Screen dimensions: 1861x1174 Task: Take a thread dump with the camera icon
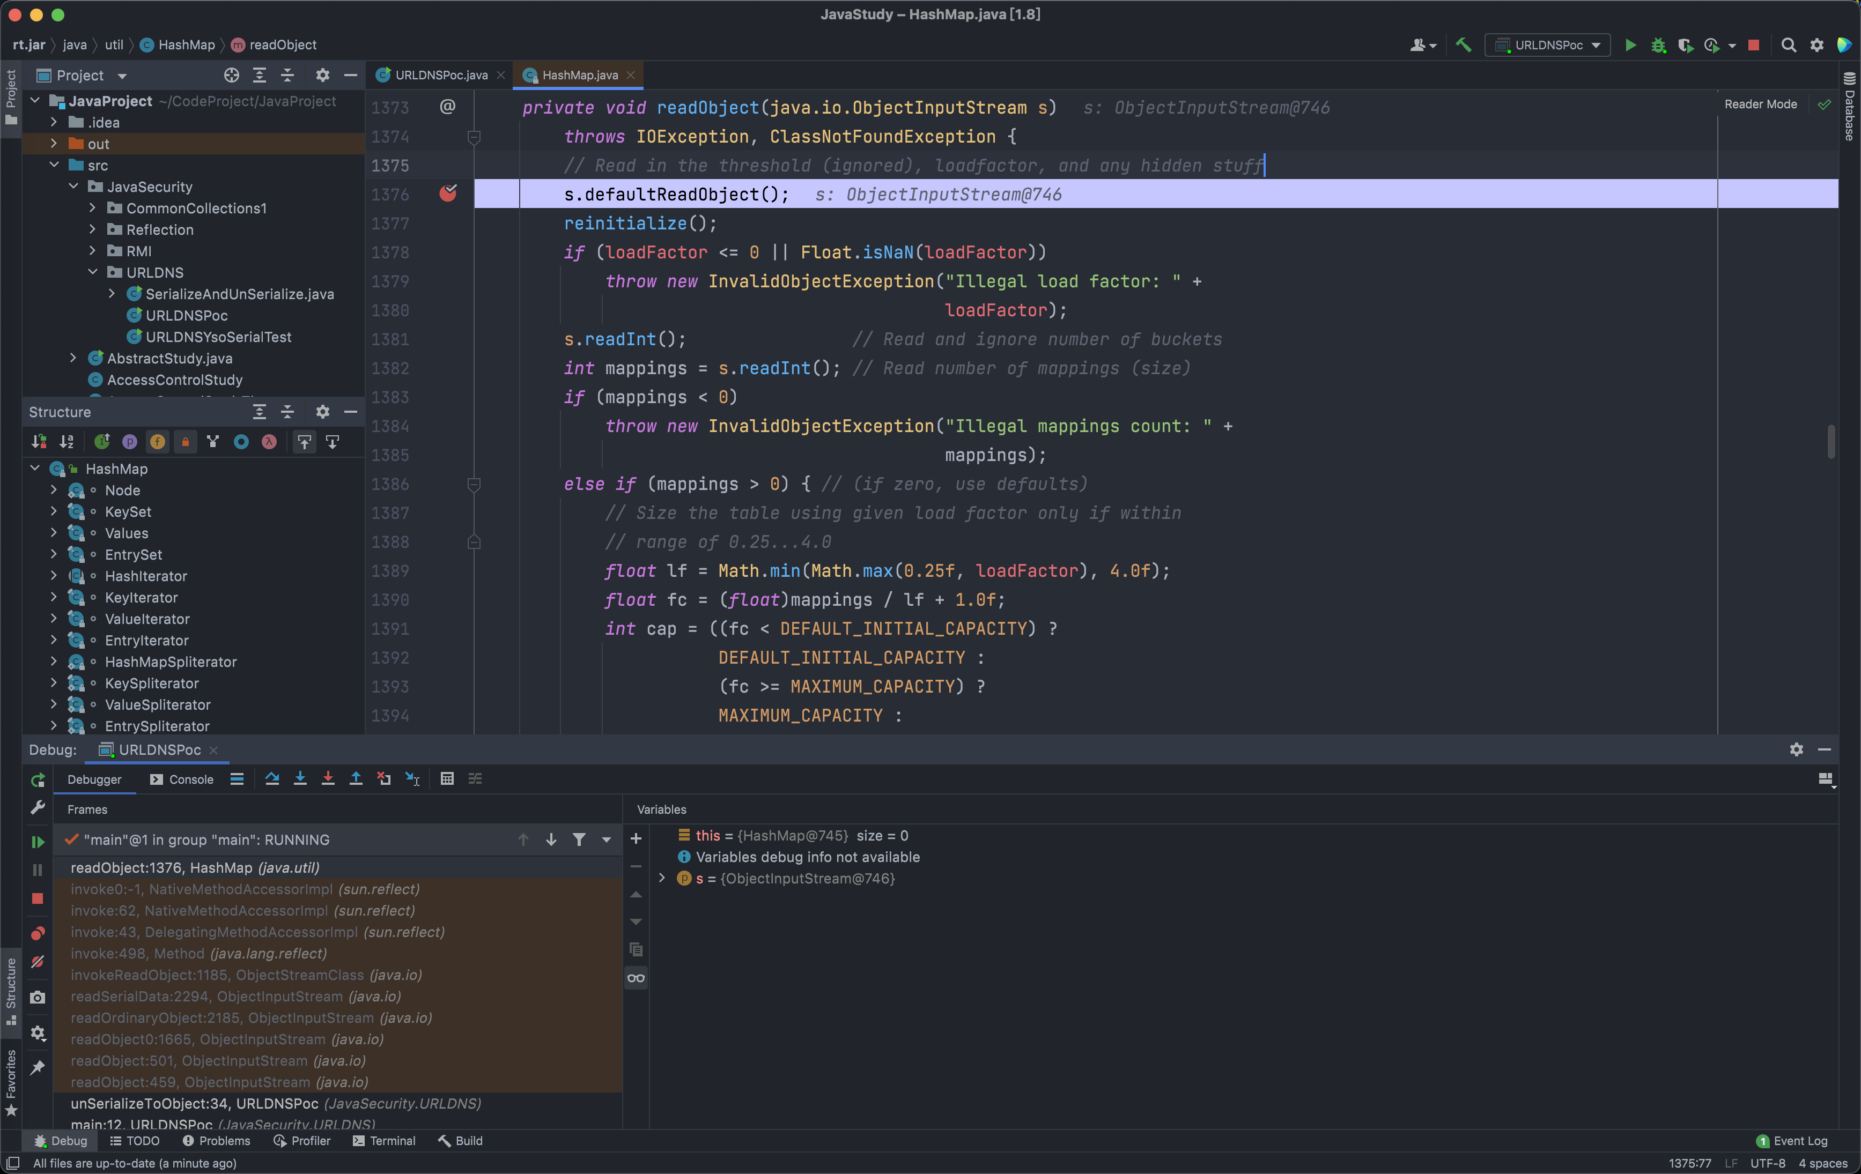pos(37,997)
